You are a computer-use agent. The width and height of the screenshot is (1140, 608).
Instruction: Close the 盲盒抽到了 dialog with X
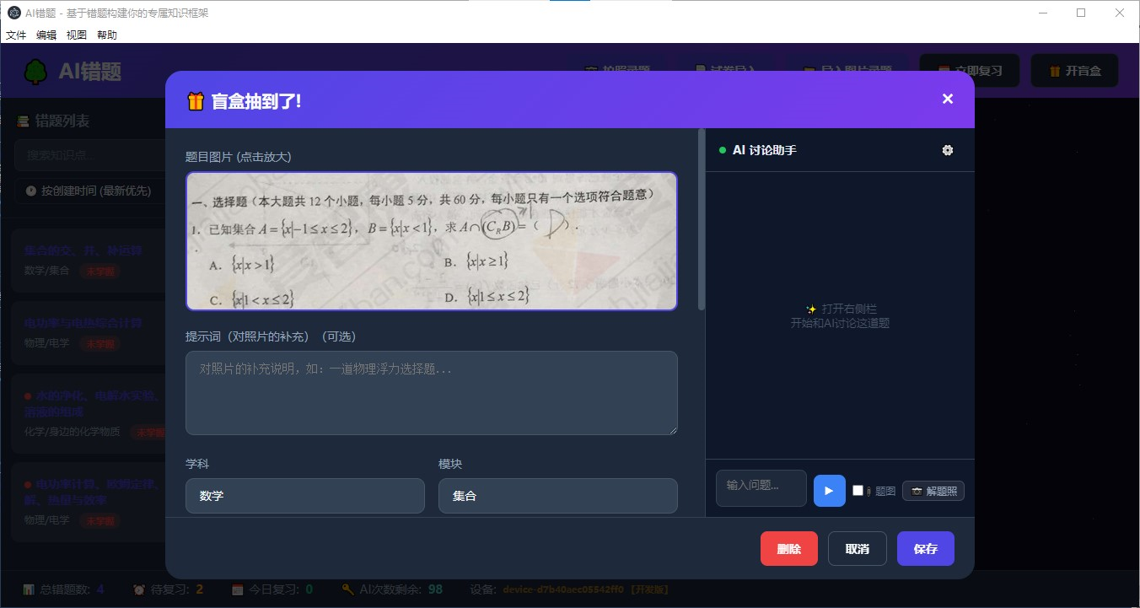coord(947,99)
